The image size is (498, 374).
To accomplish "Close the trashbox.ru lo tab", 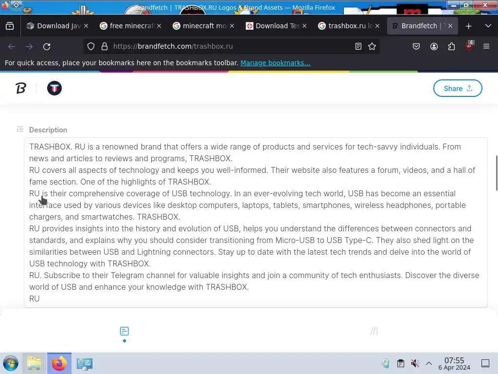I will [x=377, y=26].
